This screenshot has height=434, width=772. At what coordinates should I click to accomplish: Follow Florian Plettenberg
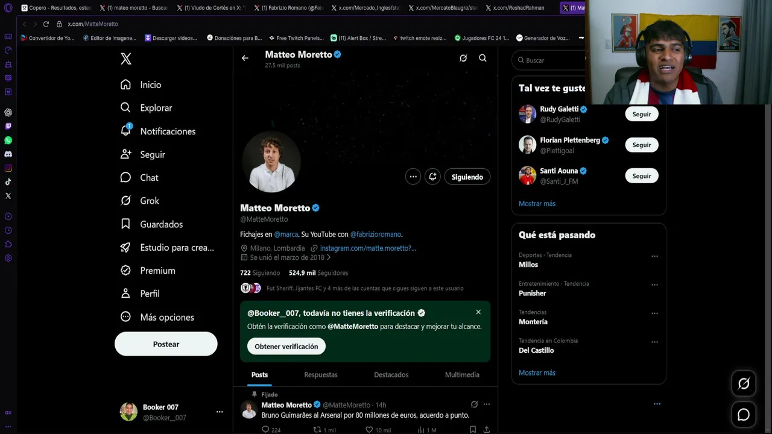(x=642, y=145)
